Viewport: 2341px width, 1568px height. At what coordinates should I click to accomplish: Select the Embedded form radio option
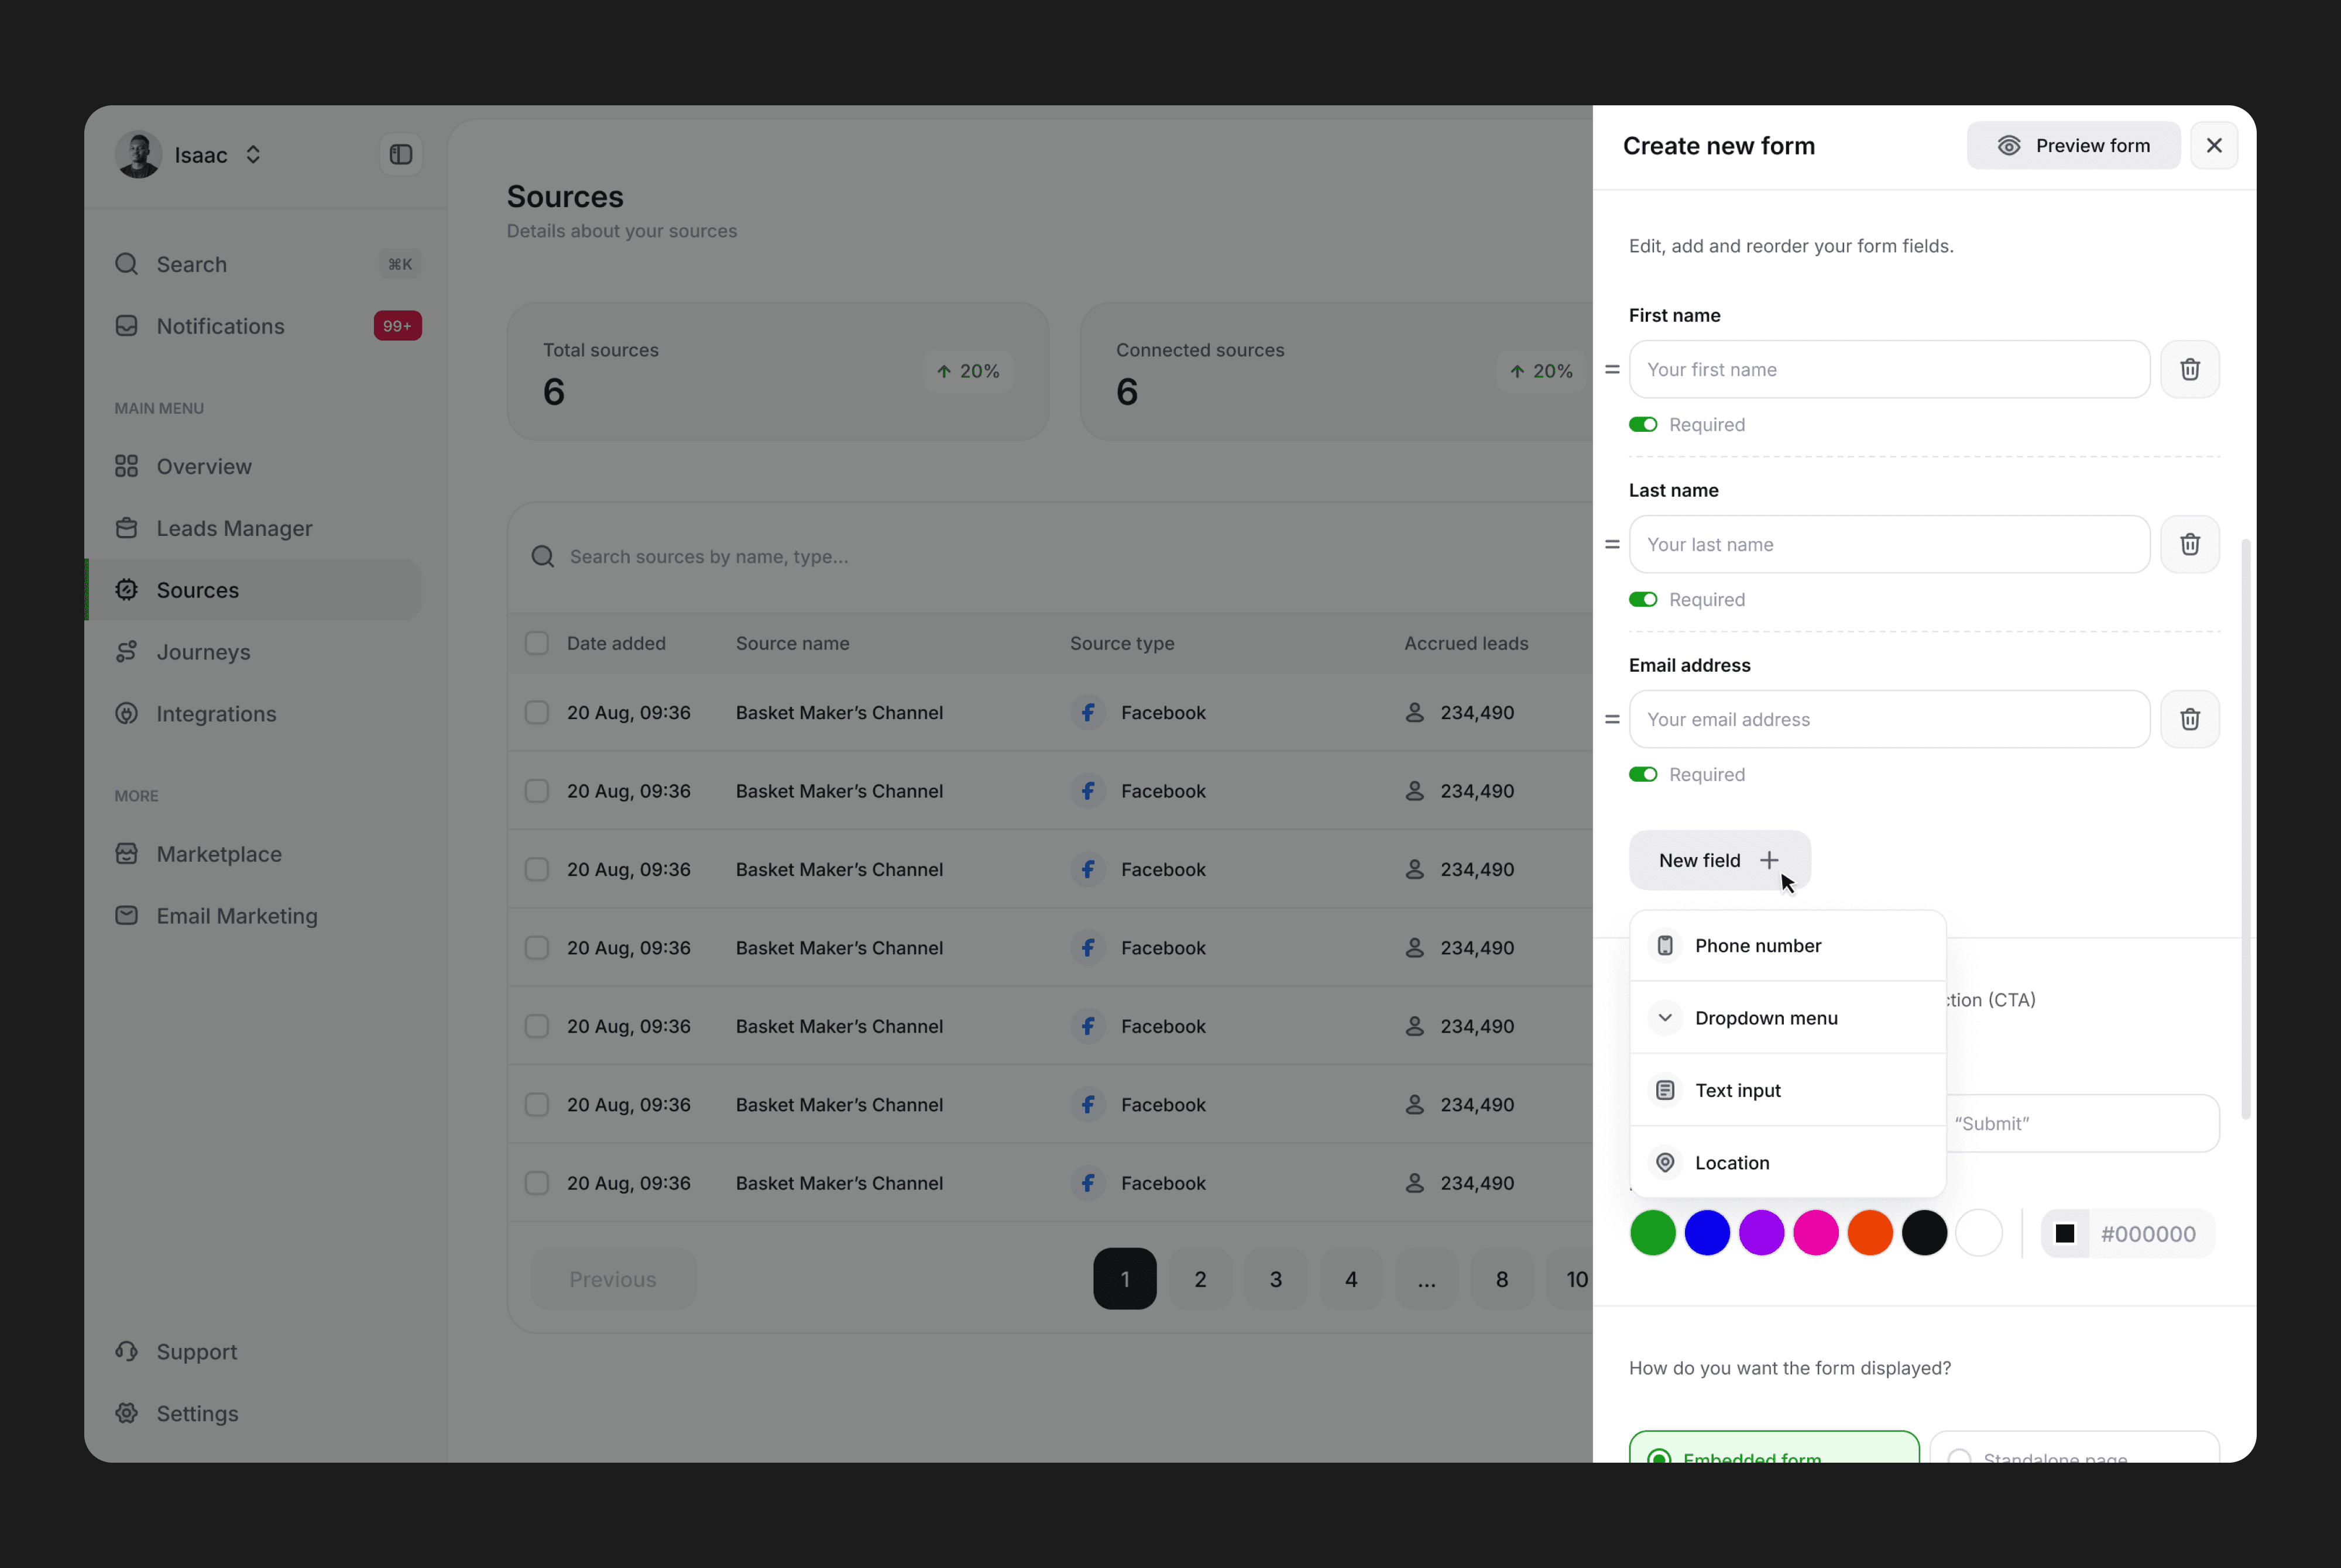(1774, 1447)
